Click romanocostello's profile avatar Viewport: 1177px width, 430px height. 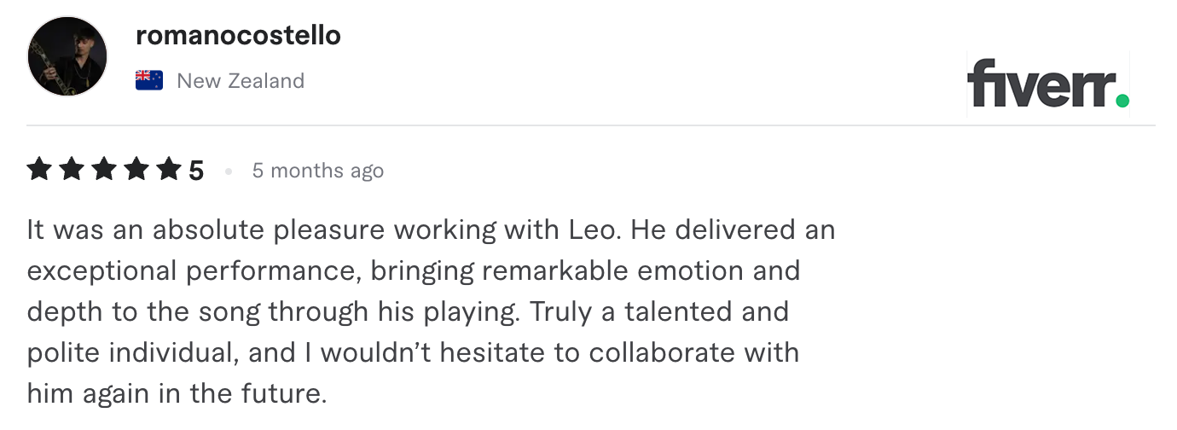67,56
